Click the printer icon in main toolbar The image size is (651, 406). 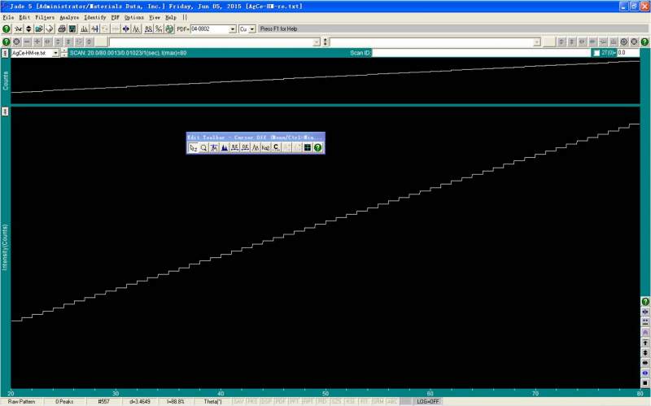pyautogui.click(x=62, y=29)
